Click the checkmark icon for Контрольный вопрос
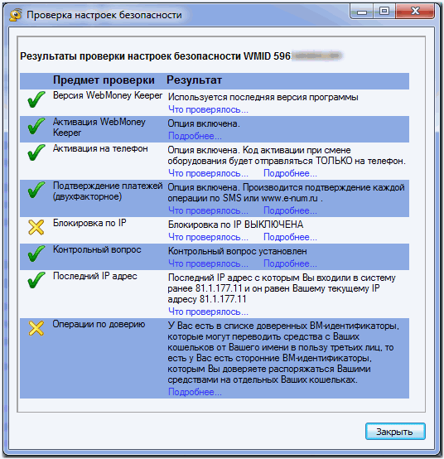 (x=36, y=254)
